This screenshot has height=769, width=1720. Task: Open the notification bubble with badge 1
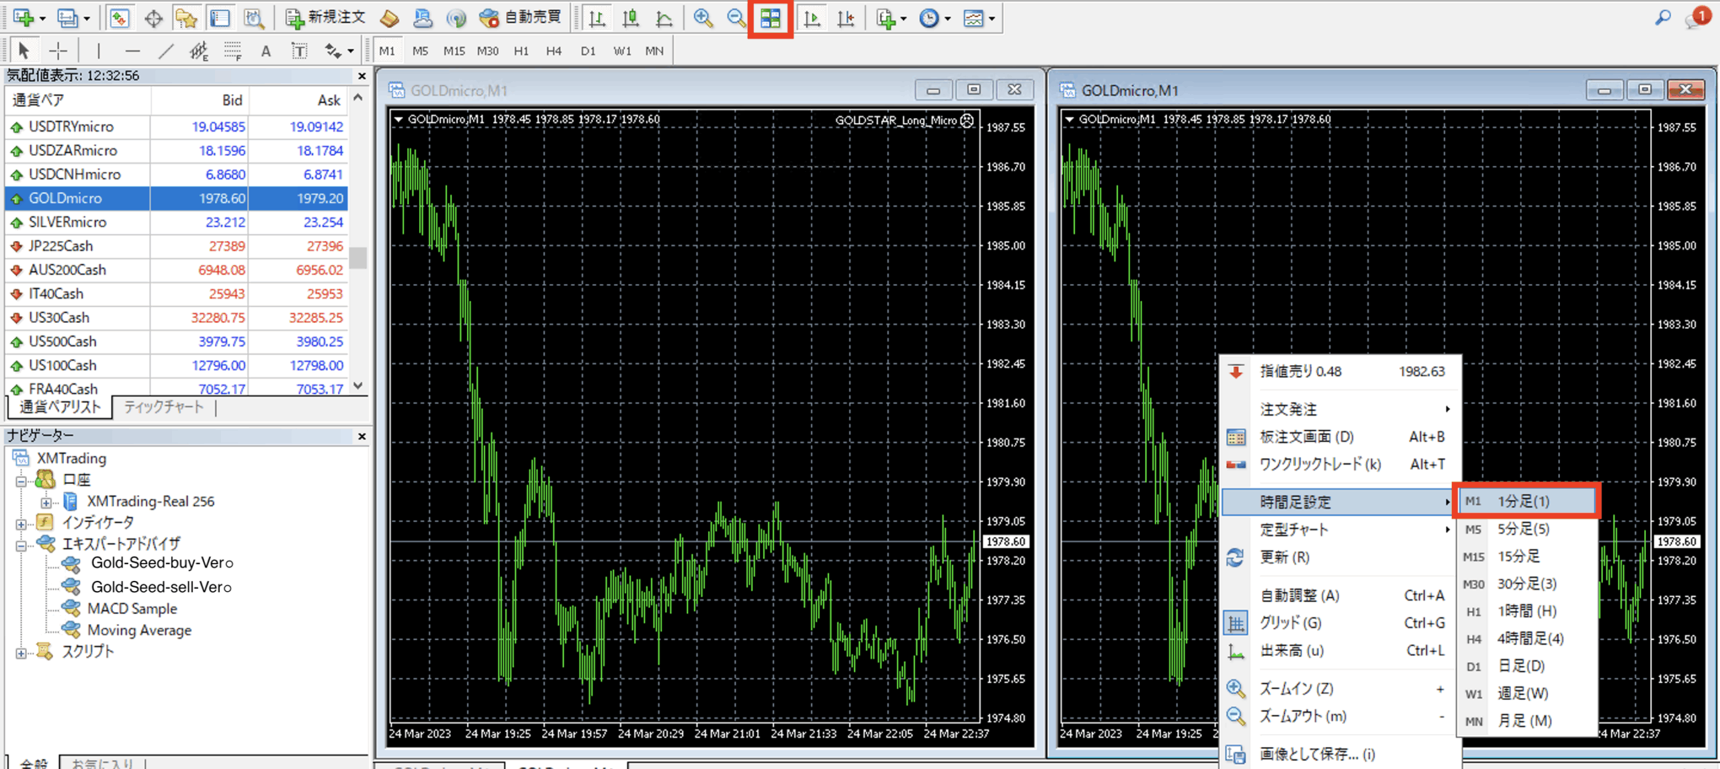pyautogui.click(x=1697, y=17)
